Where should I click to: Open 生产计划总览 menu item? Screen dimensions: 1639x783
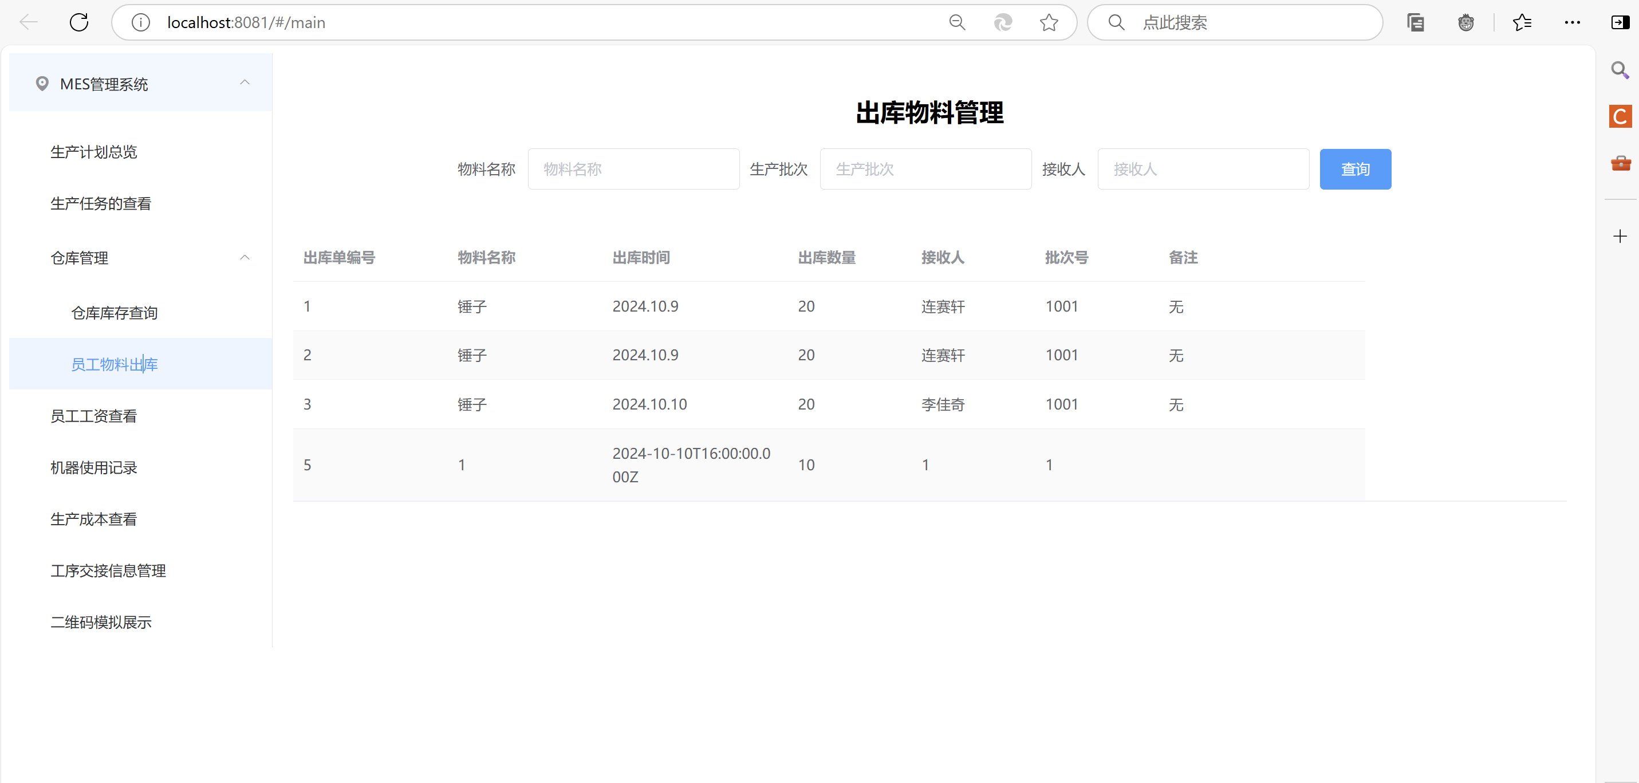point(93,152)
